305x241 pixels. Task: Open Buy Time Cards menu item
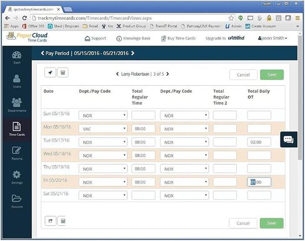coord(178,38)
